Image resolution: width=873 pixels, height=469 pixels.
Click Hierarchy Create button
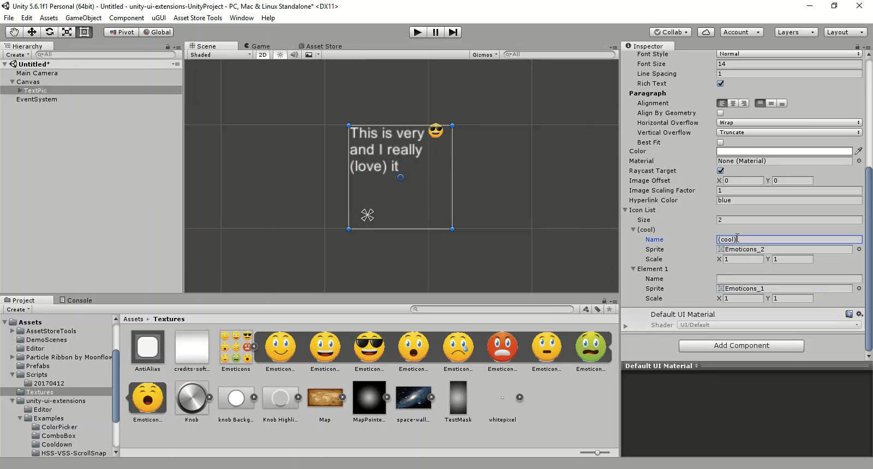coord(17,55)
